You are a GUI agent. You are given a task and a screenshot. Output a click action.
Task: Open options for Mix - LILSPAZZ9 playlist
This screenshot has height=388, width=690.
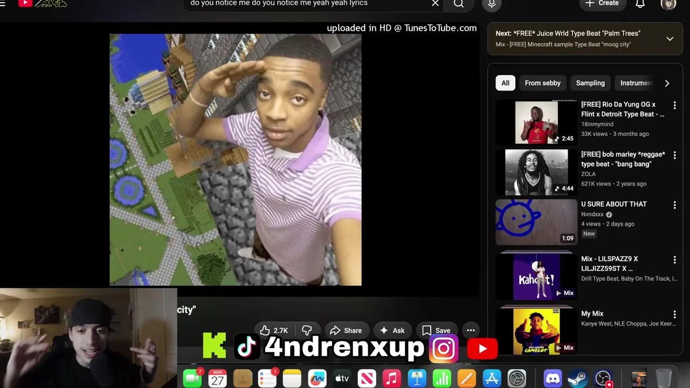pos(674,260)
